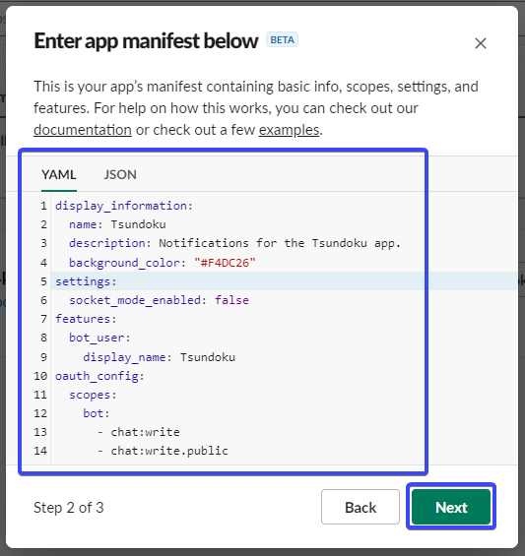This screenshot has width=525, height=556.
Task: Open the examples link
Action: pos(289,130)
